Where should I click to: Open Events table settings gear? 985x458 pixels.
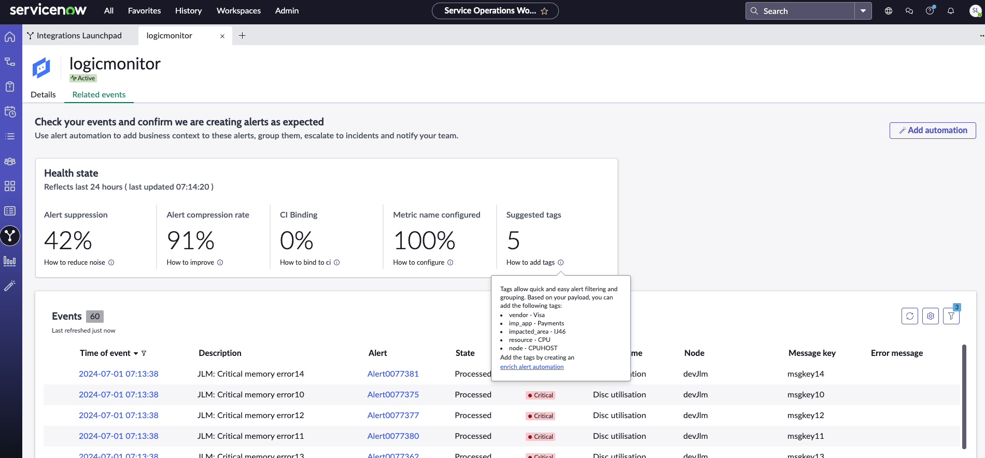931,316
